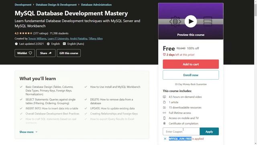
Task: Click the What you'll learn heading
Action: point(37,79)
